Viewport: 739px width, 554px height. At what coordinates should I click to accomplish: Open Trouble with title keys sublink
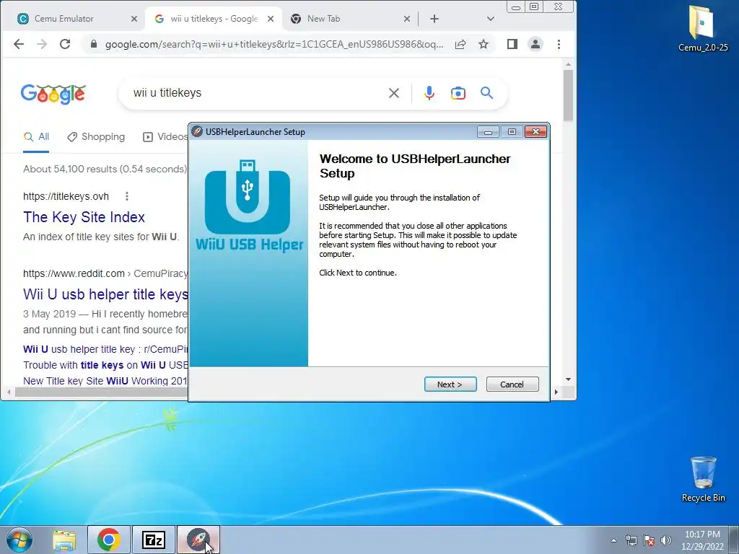(105, 365)
